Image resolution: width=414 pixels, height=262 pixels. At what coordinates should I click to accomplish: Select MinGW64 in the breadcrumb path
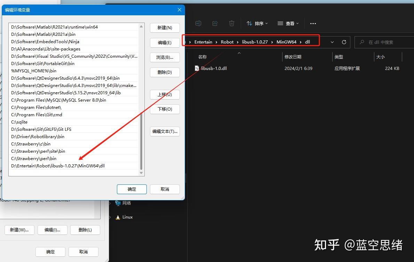click(286, 42)
